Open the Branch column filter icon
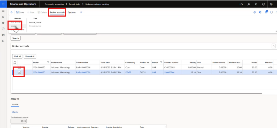The image size is (277, 128). [161, 62]
